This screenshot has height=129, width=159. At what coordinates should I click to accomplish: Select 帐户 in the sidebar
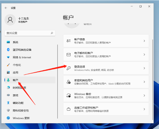[x=30, y=80]
